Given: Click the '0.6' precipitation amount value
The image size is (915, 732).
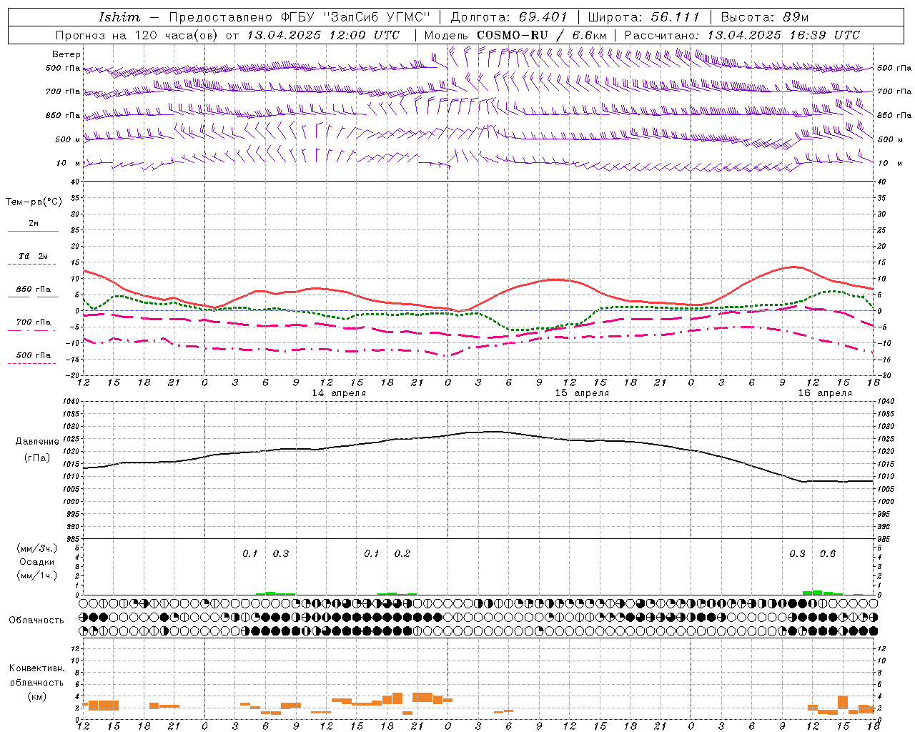Looking at the screenshot, I should click(828, 554).
